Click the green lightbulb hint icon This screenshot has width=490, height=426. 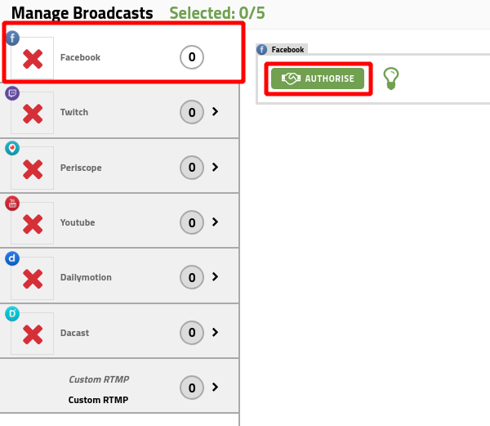391,78
